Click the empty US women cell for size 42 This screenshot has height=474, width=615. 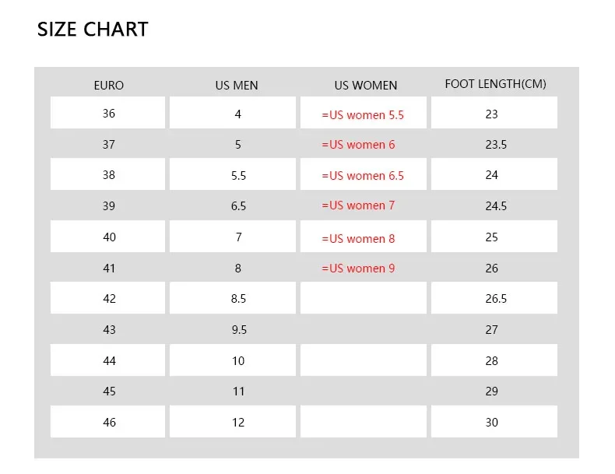tap(364, 297)
